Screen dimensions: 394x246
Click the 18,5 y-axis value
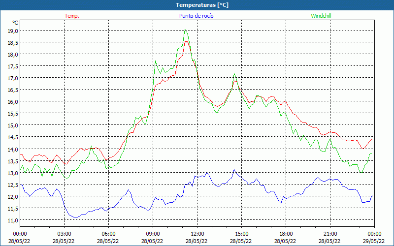click(13, 42)
